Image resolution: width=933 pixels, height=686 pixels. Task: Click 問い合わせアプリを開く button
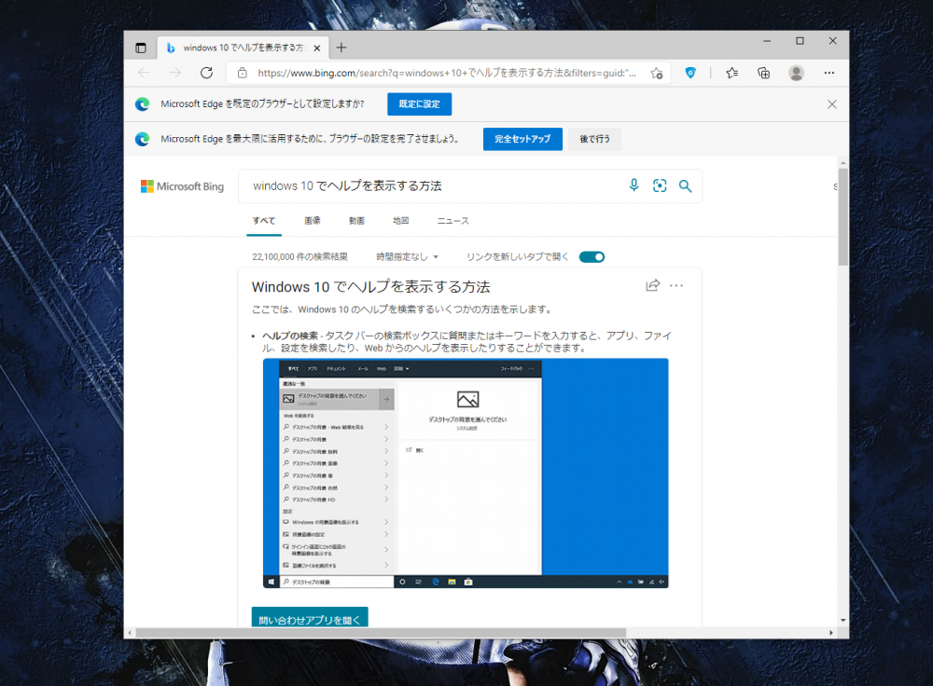[x=310, y=618]
